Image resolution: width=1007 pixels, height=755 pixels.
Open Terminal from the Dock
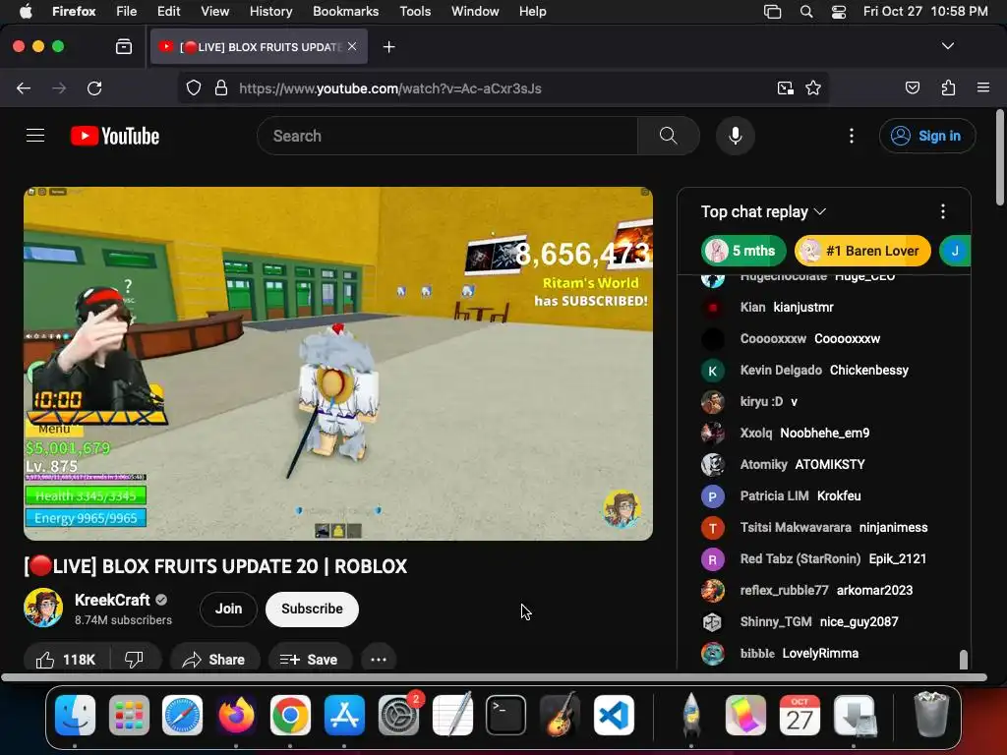click(505, 715)
